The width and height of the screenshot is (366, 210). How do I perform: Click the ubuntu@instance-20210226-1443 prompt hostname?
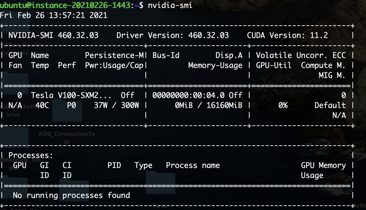pos(65,5)
